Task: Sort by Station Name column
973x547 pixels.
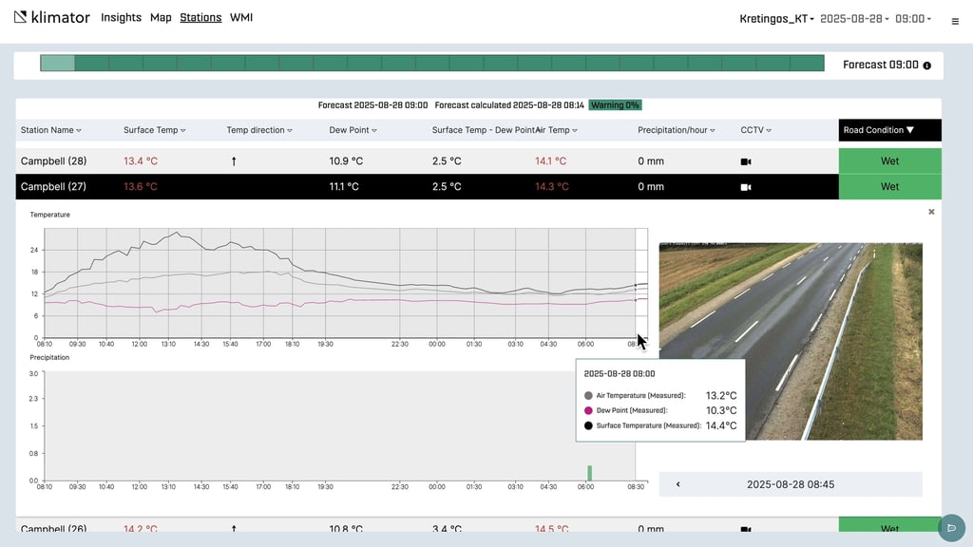Action: (x=50, y=130)
